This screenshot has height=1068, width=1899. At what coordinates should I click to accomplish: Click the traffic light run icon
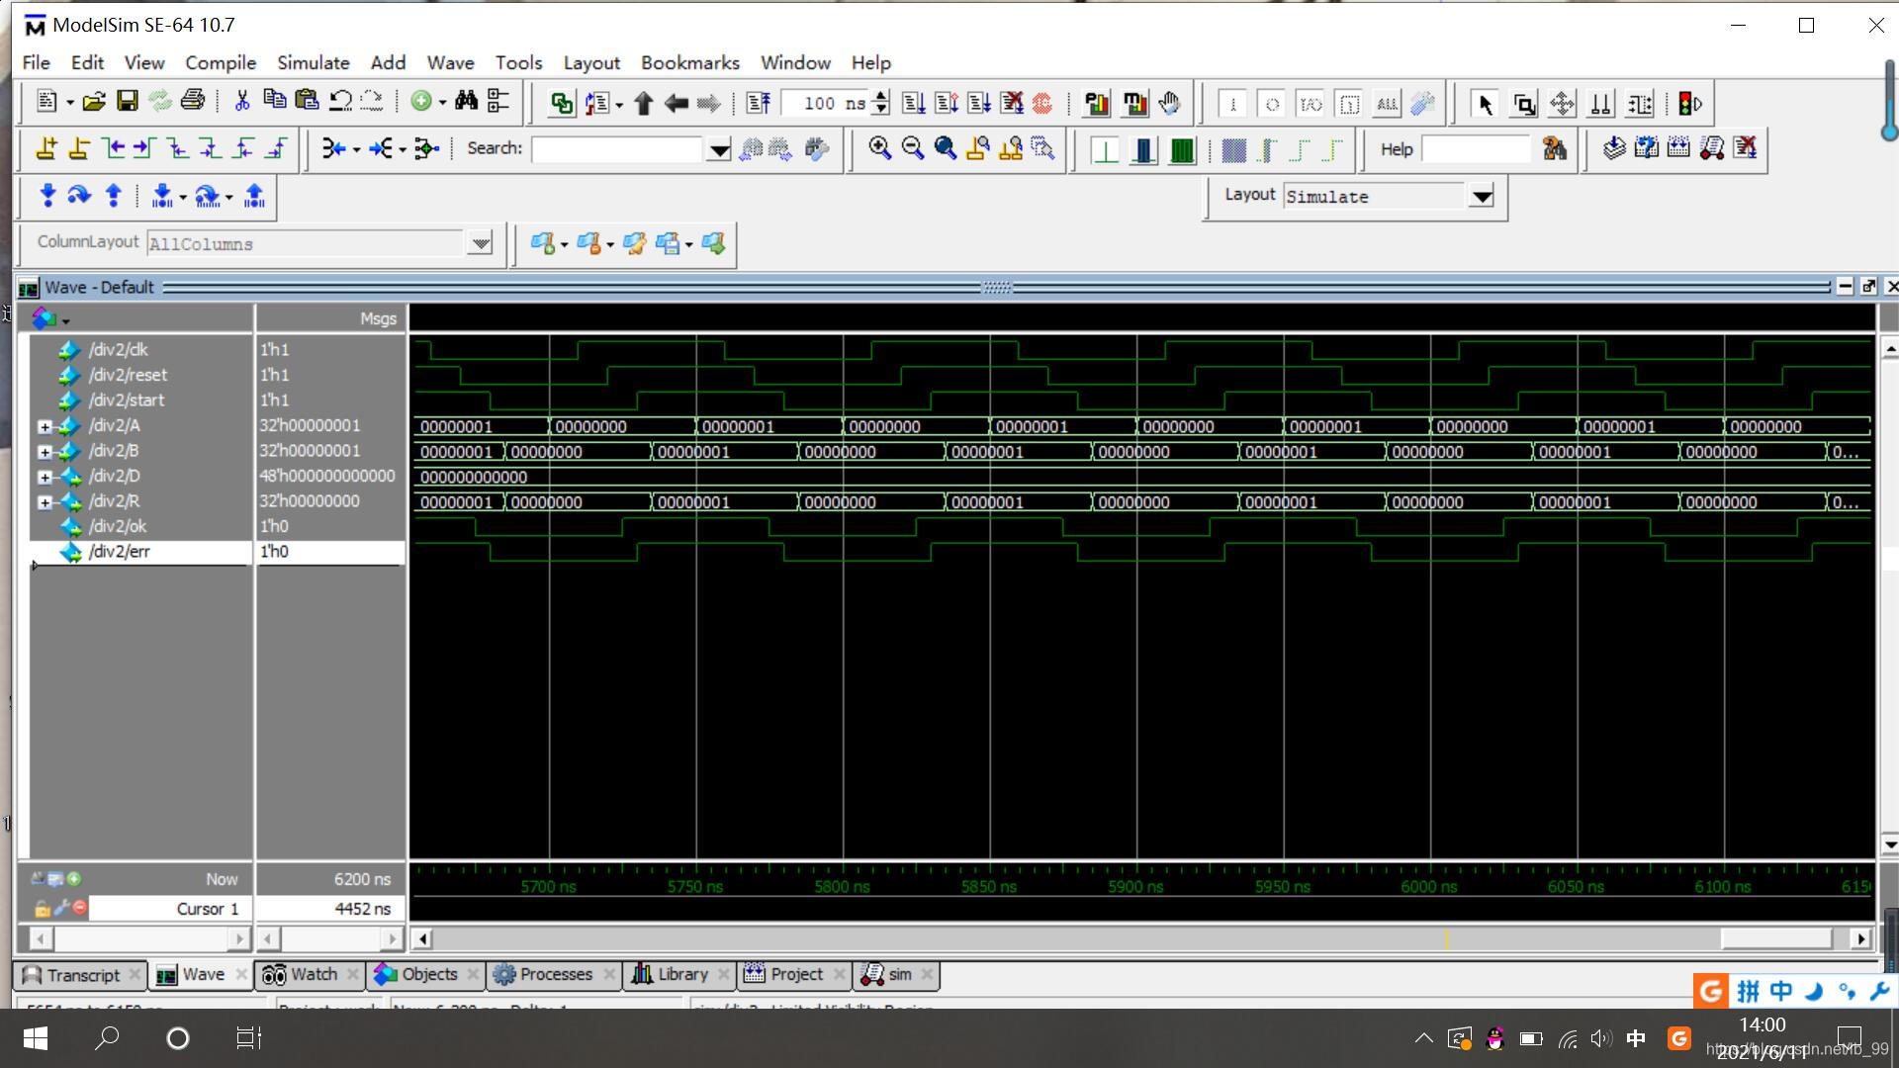[1689, 104]
